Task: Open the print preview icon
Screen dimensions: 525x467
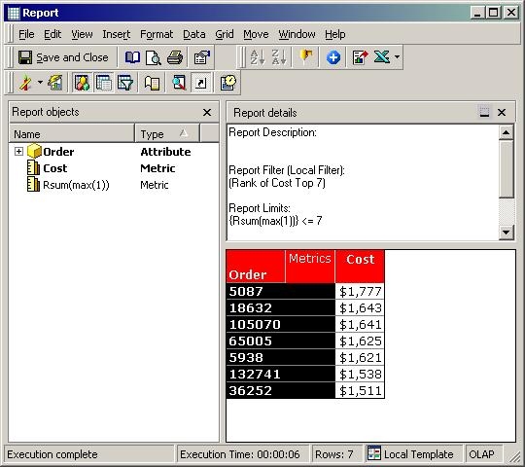Action: coord(154,57)
